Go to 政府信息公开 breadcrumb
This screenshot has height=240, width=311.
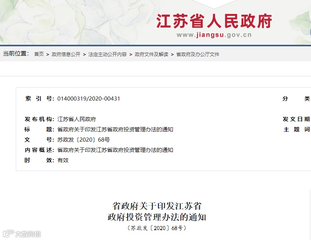(x=66, y=54)
